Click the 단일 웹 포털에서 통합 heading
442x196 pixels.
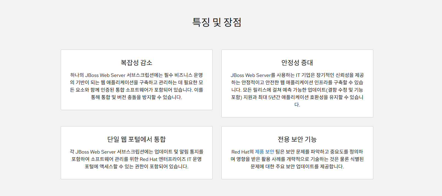(x=137, y=139)
